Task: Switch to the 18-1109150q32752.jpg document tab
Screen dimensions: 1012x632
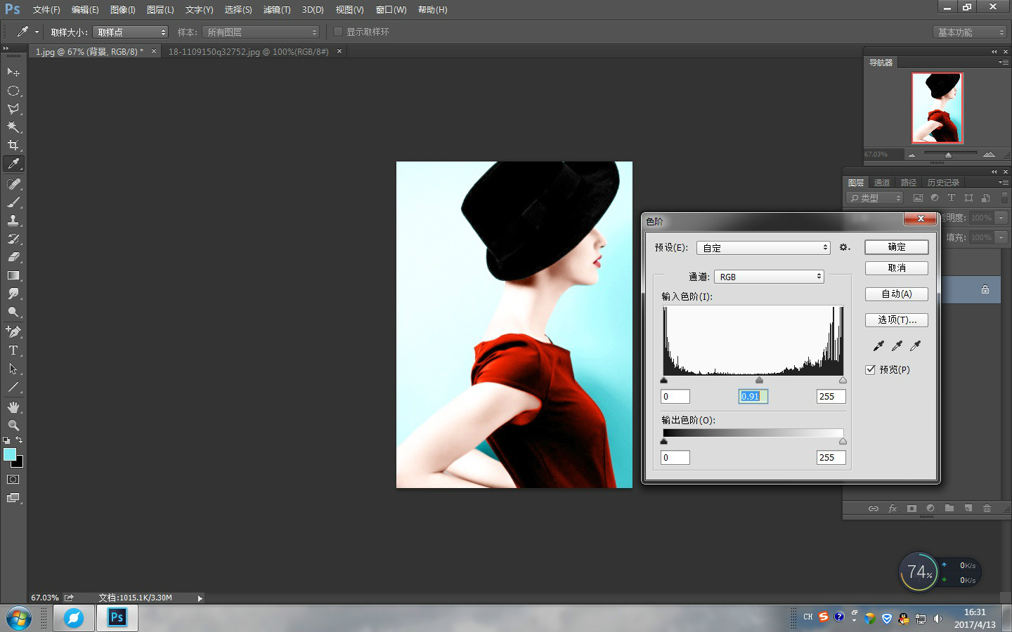Action: [x=248, y=51]
